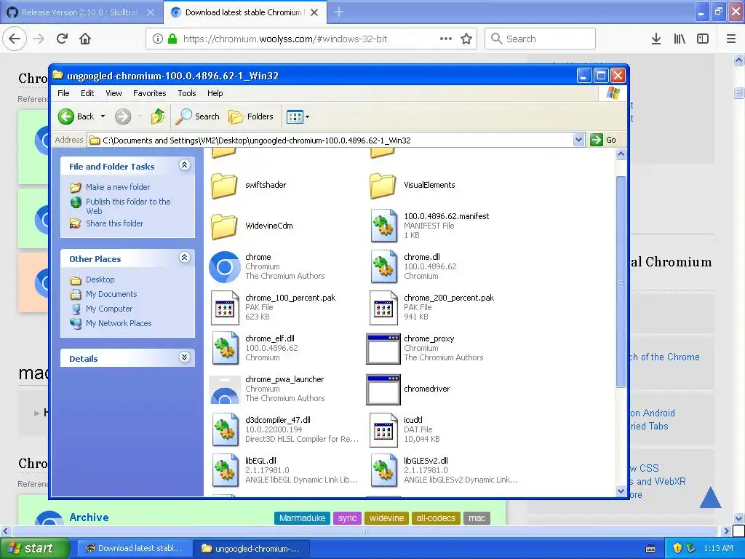Open the Views dropdown button

tap(298, 116)
